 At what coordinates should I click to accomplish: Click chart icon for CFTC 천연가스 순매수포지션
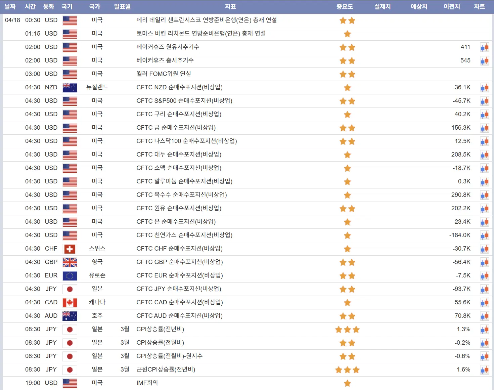[x=484, y=235]
